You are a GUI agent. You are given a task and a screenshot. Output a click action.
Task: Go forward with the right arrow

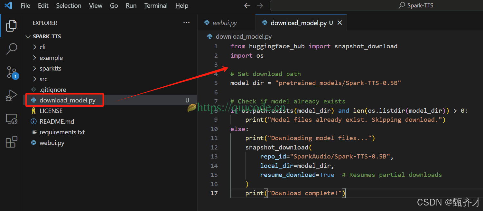pos(260,6)
